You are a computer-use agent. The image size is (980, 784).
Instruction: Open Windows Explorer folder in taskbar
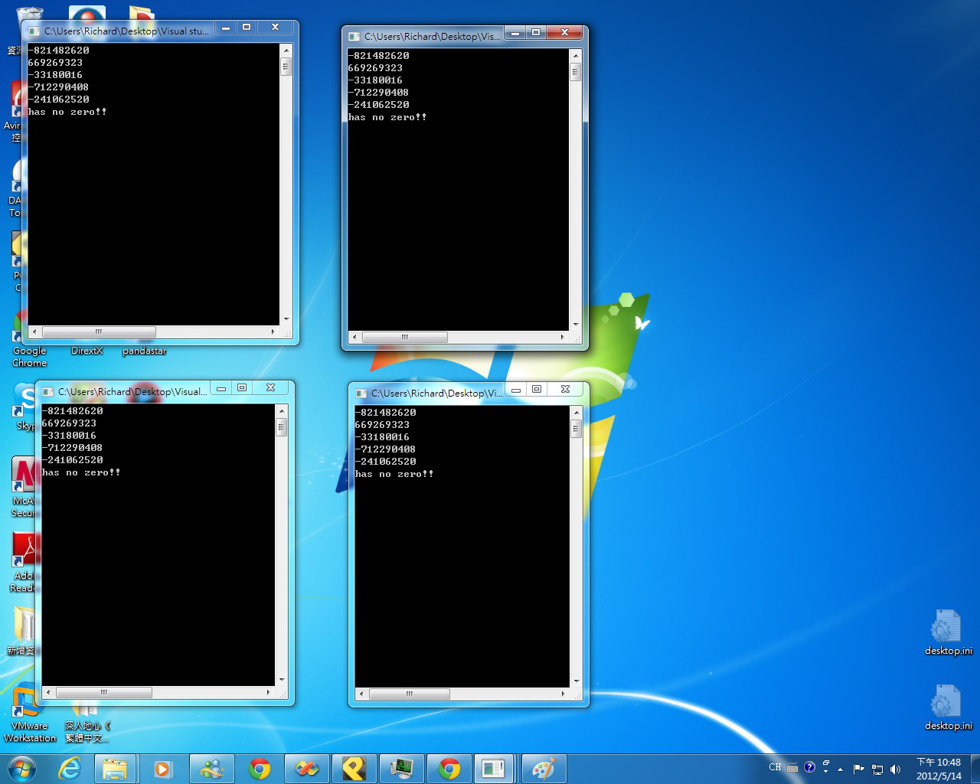tap(115, 769)
